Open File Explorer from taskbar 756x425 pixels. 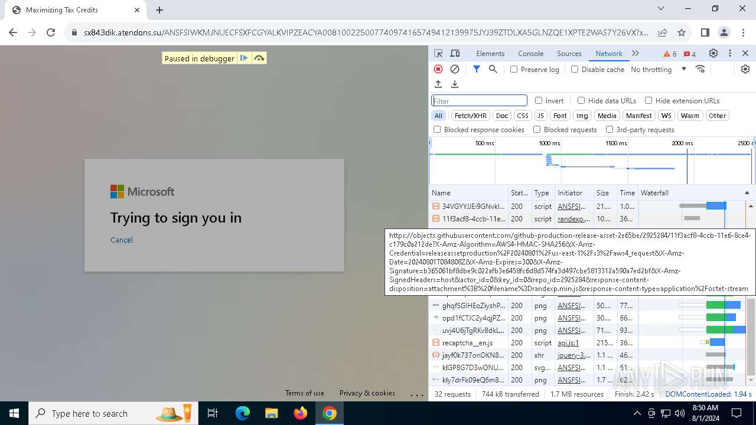click(271, 413)
